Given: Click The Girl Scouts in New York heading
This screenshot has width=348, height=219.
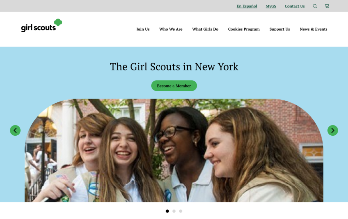Looking at the screenshot, I should tap(174, 67).
